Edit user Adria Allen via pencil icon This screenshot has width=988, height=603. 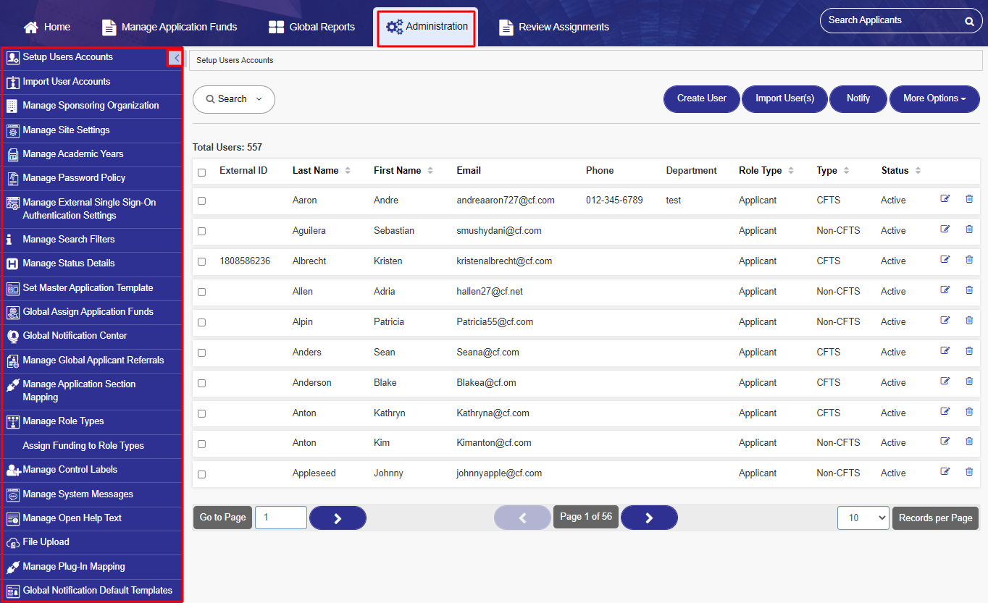click(x=945, y=290)
